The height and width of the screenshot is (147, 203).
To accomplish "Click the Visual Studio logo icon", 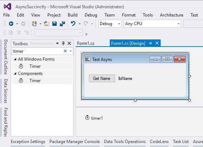I will [8, 6].
